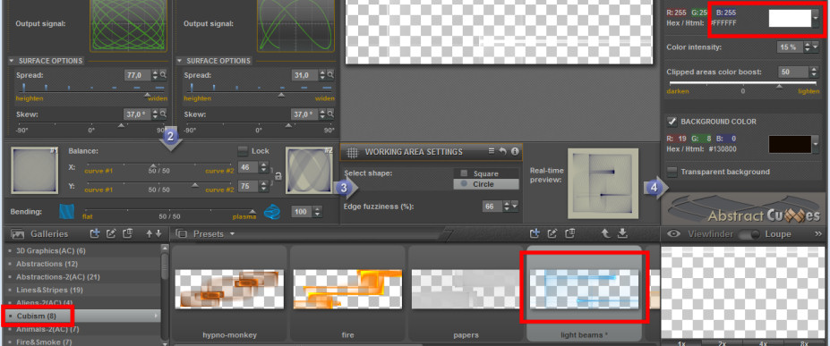Click the add new preset icon
Viewport: 830px width, 346px height.
coord(535,233)
